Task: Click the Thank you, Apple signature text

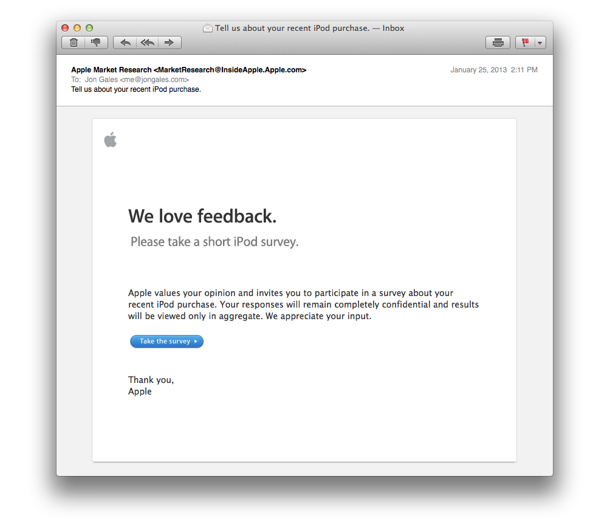Action: 151,385
